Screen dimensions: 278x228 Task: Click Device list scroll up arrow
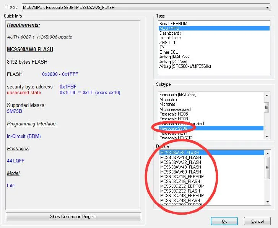(x=268, y=154)
